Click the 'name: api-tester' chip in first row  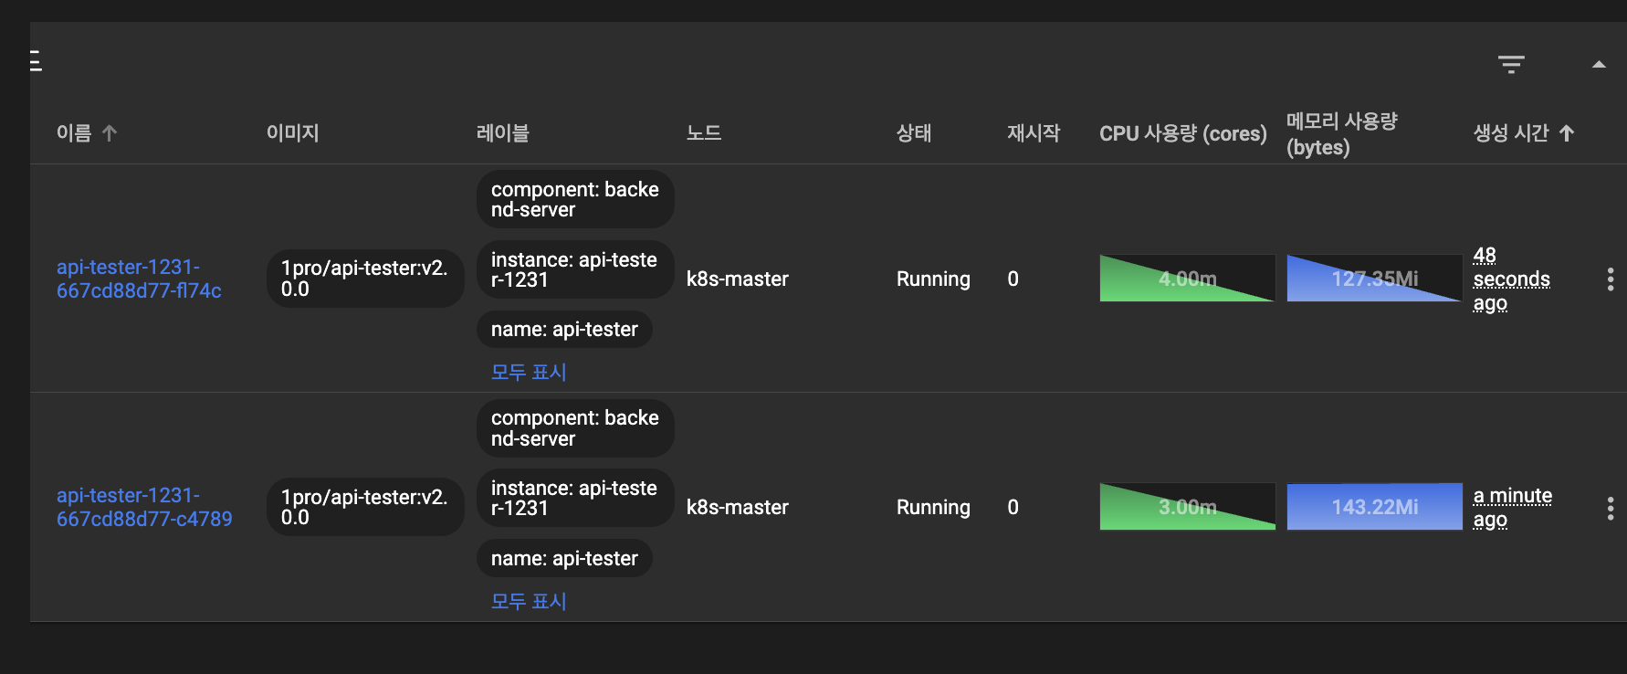coord(564,330)
